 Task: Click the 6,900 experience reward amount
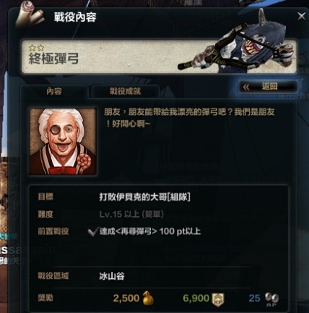click(196, 299)
